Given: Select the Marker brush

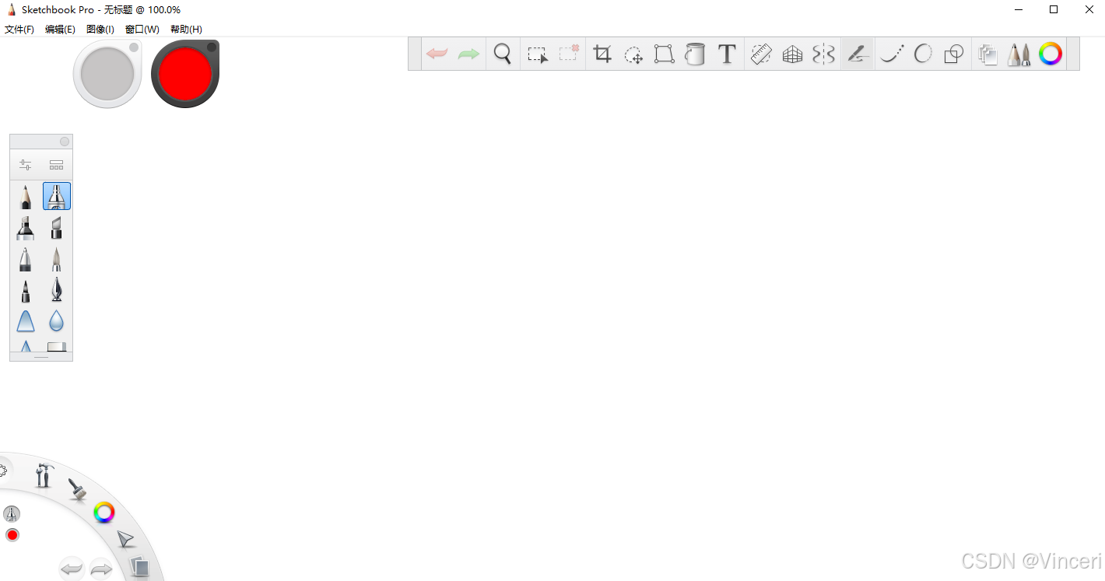Looking at the screenshot, I should point(26,228).
